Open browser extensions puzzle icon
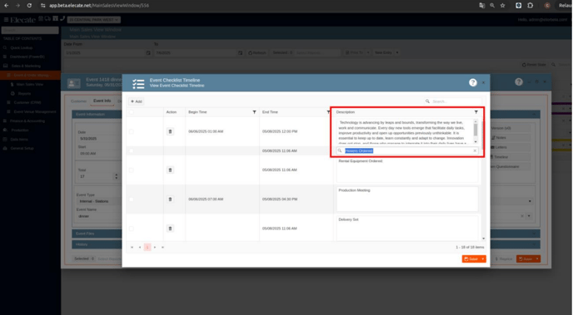 (x=531, y=6)
